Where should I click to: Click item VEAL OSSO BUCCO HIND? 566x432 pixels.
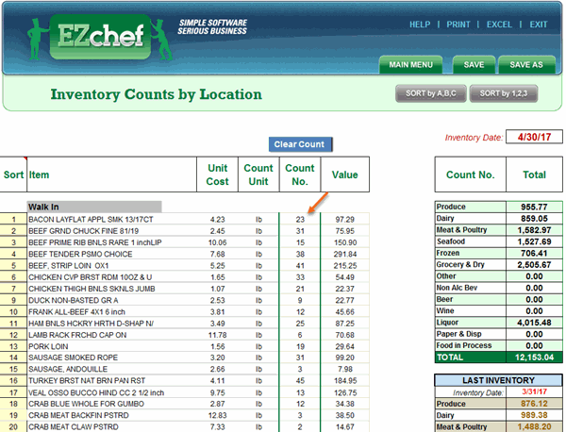click(96, 392)
